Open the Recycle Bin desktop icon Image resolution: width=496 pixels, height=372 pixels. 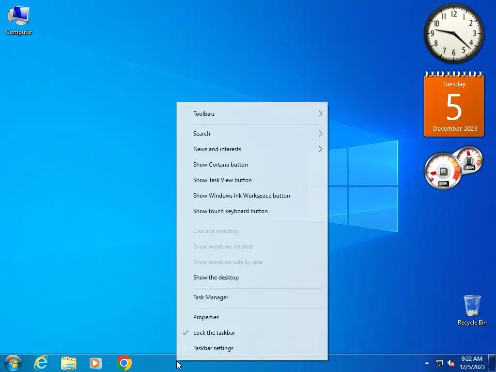[472, 310]
